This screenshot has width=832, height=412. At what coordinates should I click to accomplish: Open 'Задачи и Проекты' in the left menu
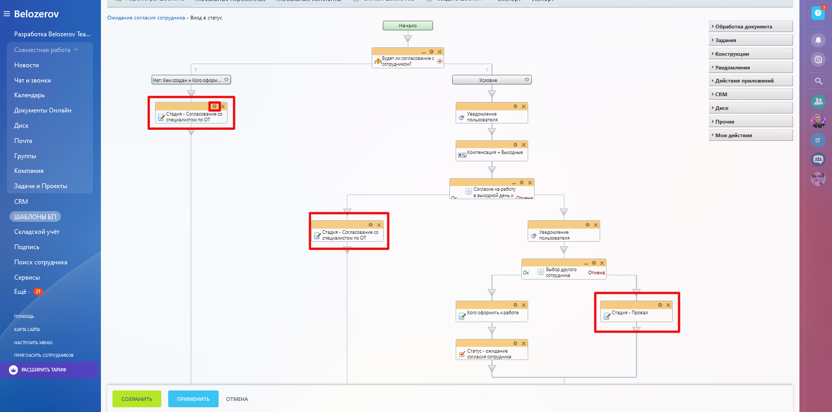click(40, 186)
